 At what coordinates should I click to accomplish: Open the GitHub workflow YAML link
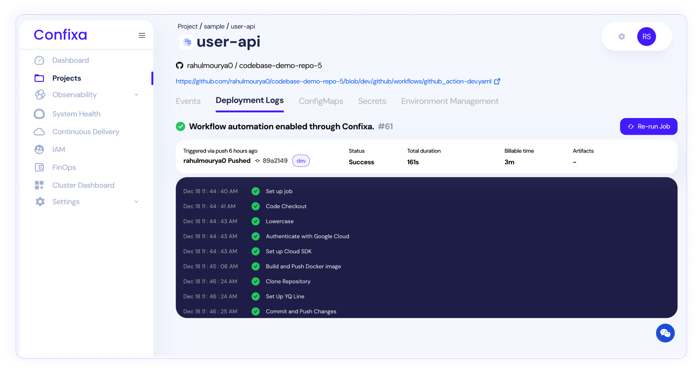(334, 82)
